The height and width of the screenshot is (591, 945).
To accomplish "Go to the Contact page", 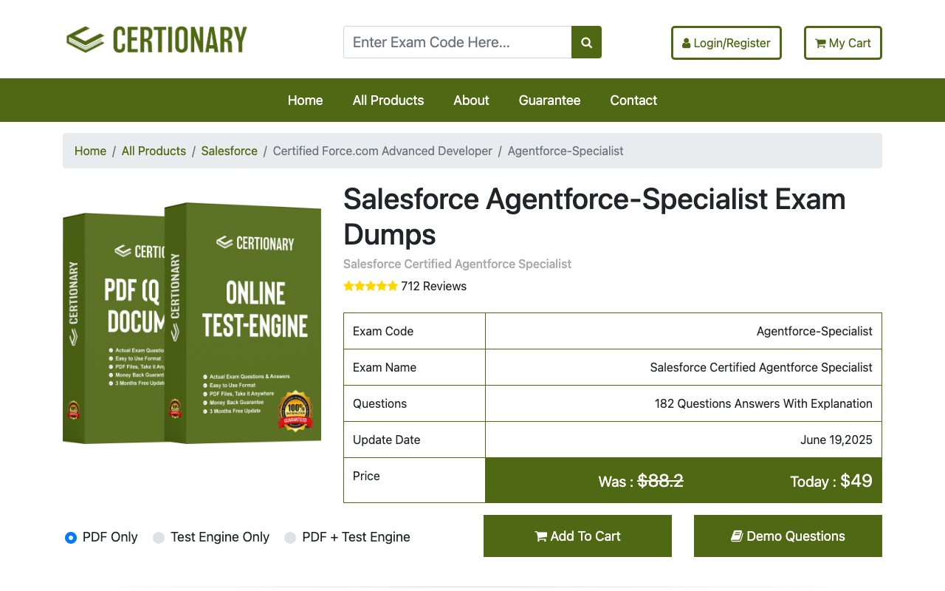I will coord(633,100).
